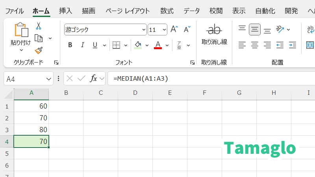Open the font name dropdown 游ゴシック
Viewport: 315px width, 177px height.
point(144,30)
